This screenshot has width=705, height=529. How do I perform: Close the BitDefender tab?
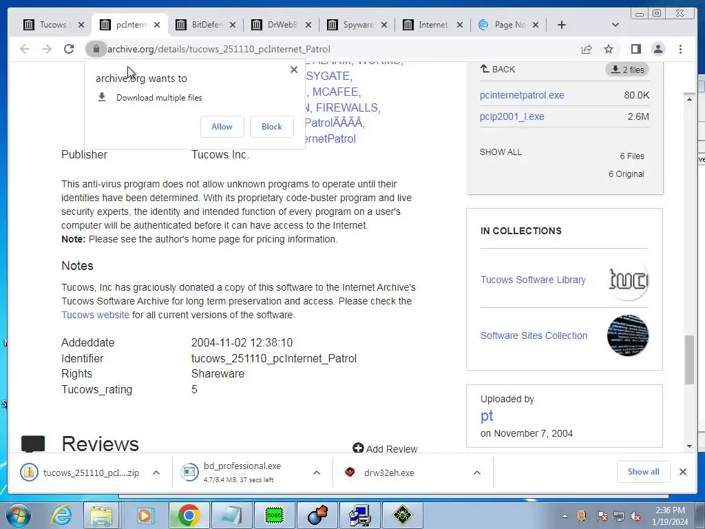[233, 25]
